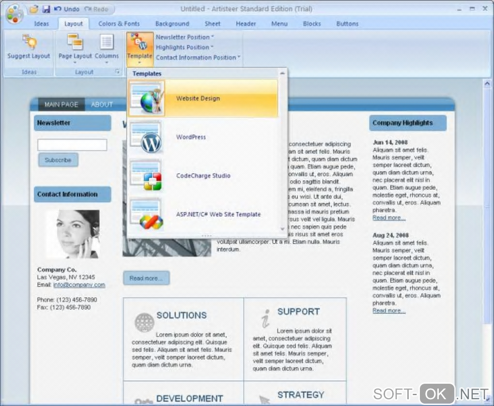The image size is (494, 406).
Task: Click the Redo button
Action: pyautogui.click(x=96, y=9)
